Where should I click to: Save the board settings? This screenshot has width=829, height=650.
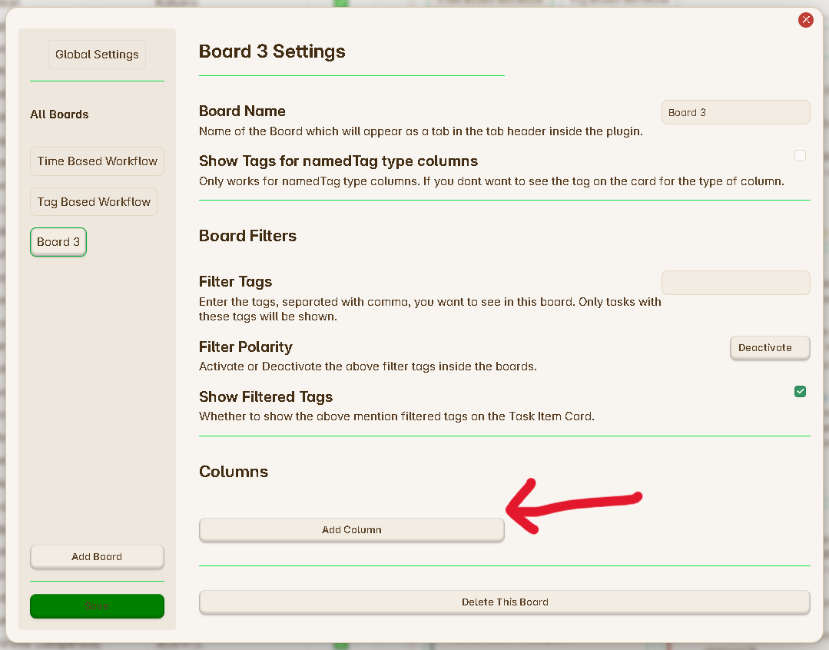pos(97,605)
